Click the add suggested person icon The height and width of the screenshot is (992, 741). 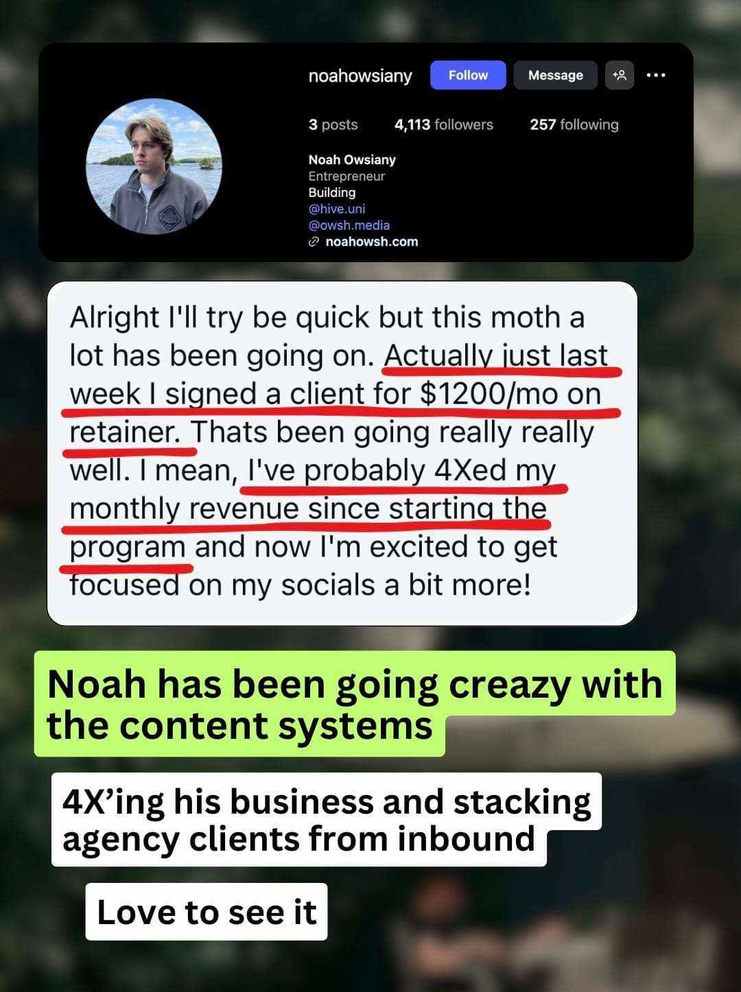point(620,75)
